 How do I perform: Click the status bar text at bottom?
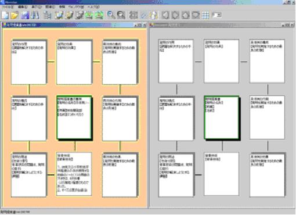[x=15, y=212]
